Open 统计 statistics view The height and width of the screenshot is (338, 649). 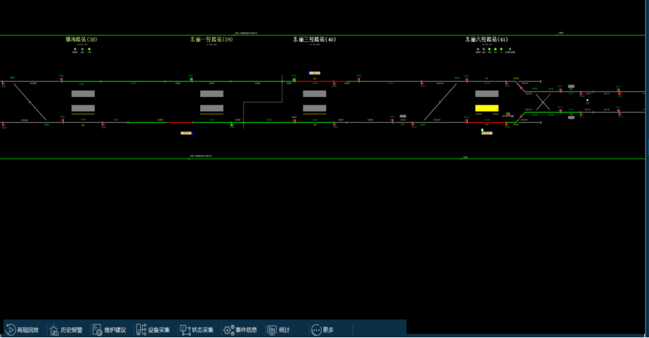(x=279, y=330)
